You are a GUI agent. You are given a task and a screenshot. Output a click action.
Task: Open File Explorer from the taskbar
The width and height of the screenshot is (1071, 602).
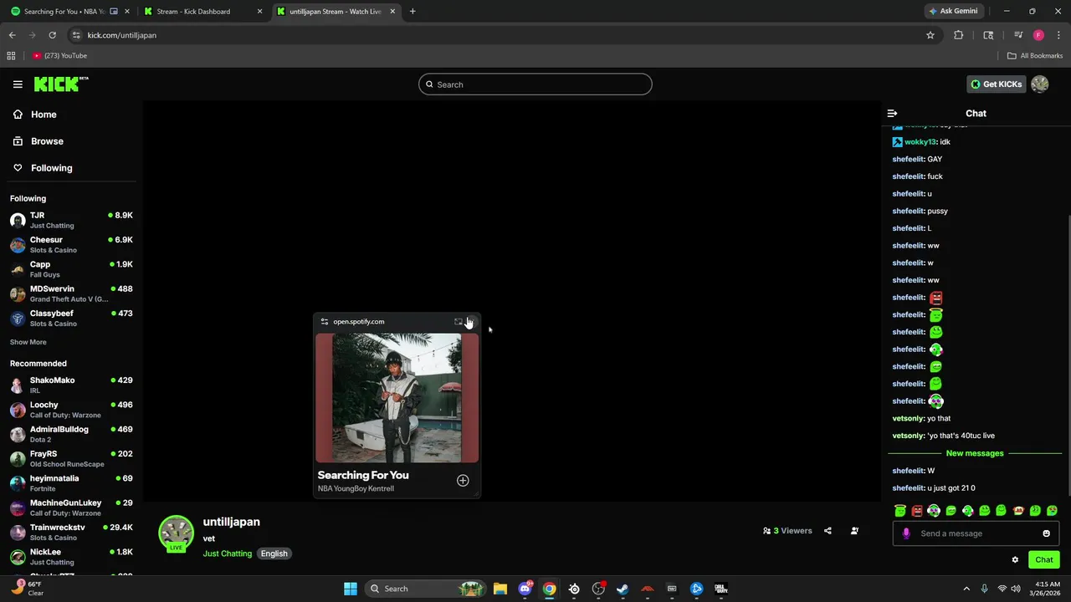pyautogui.click(x=500, y=589)
